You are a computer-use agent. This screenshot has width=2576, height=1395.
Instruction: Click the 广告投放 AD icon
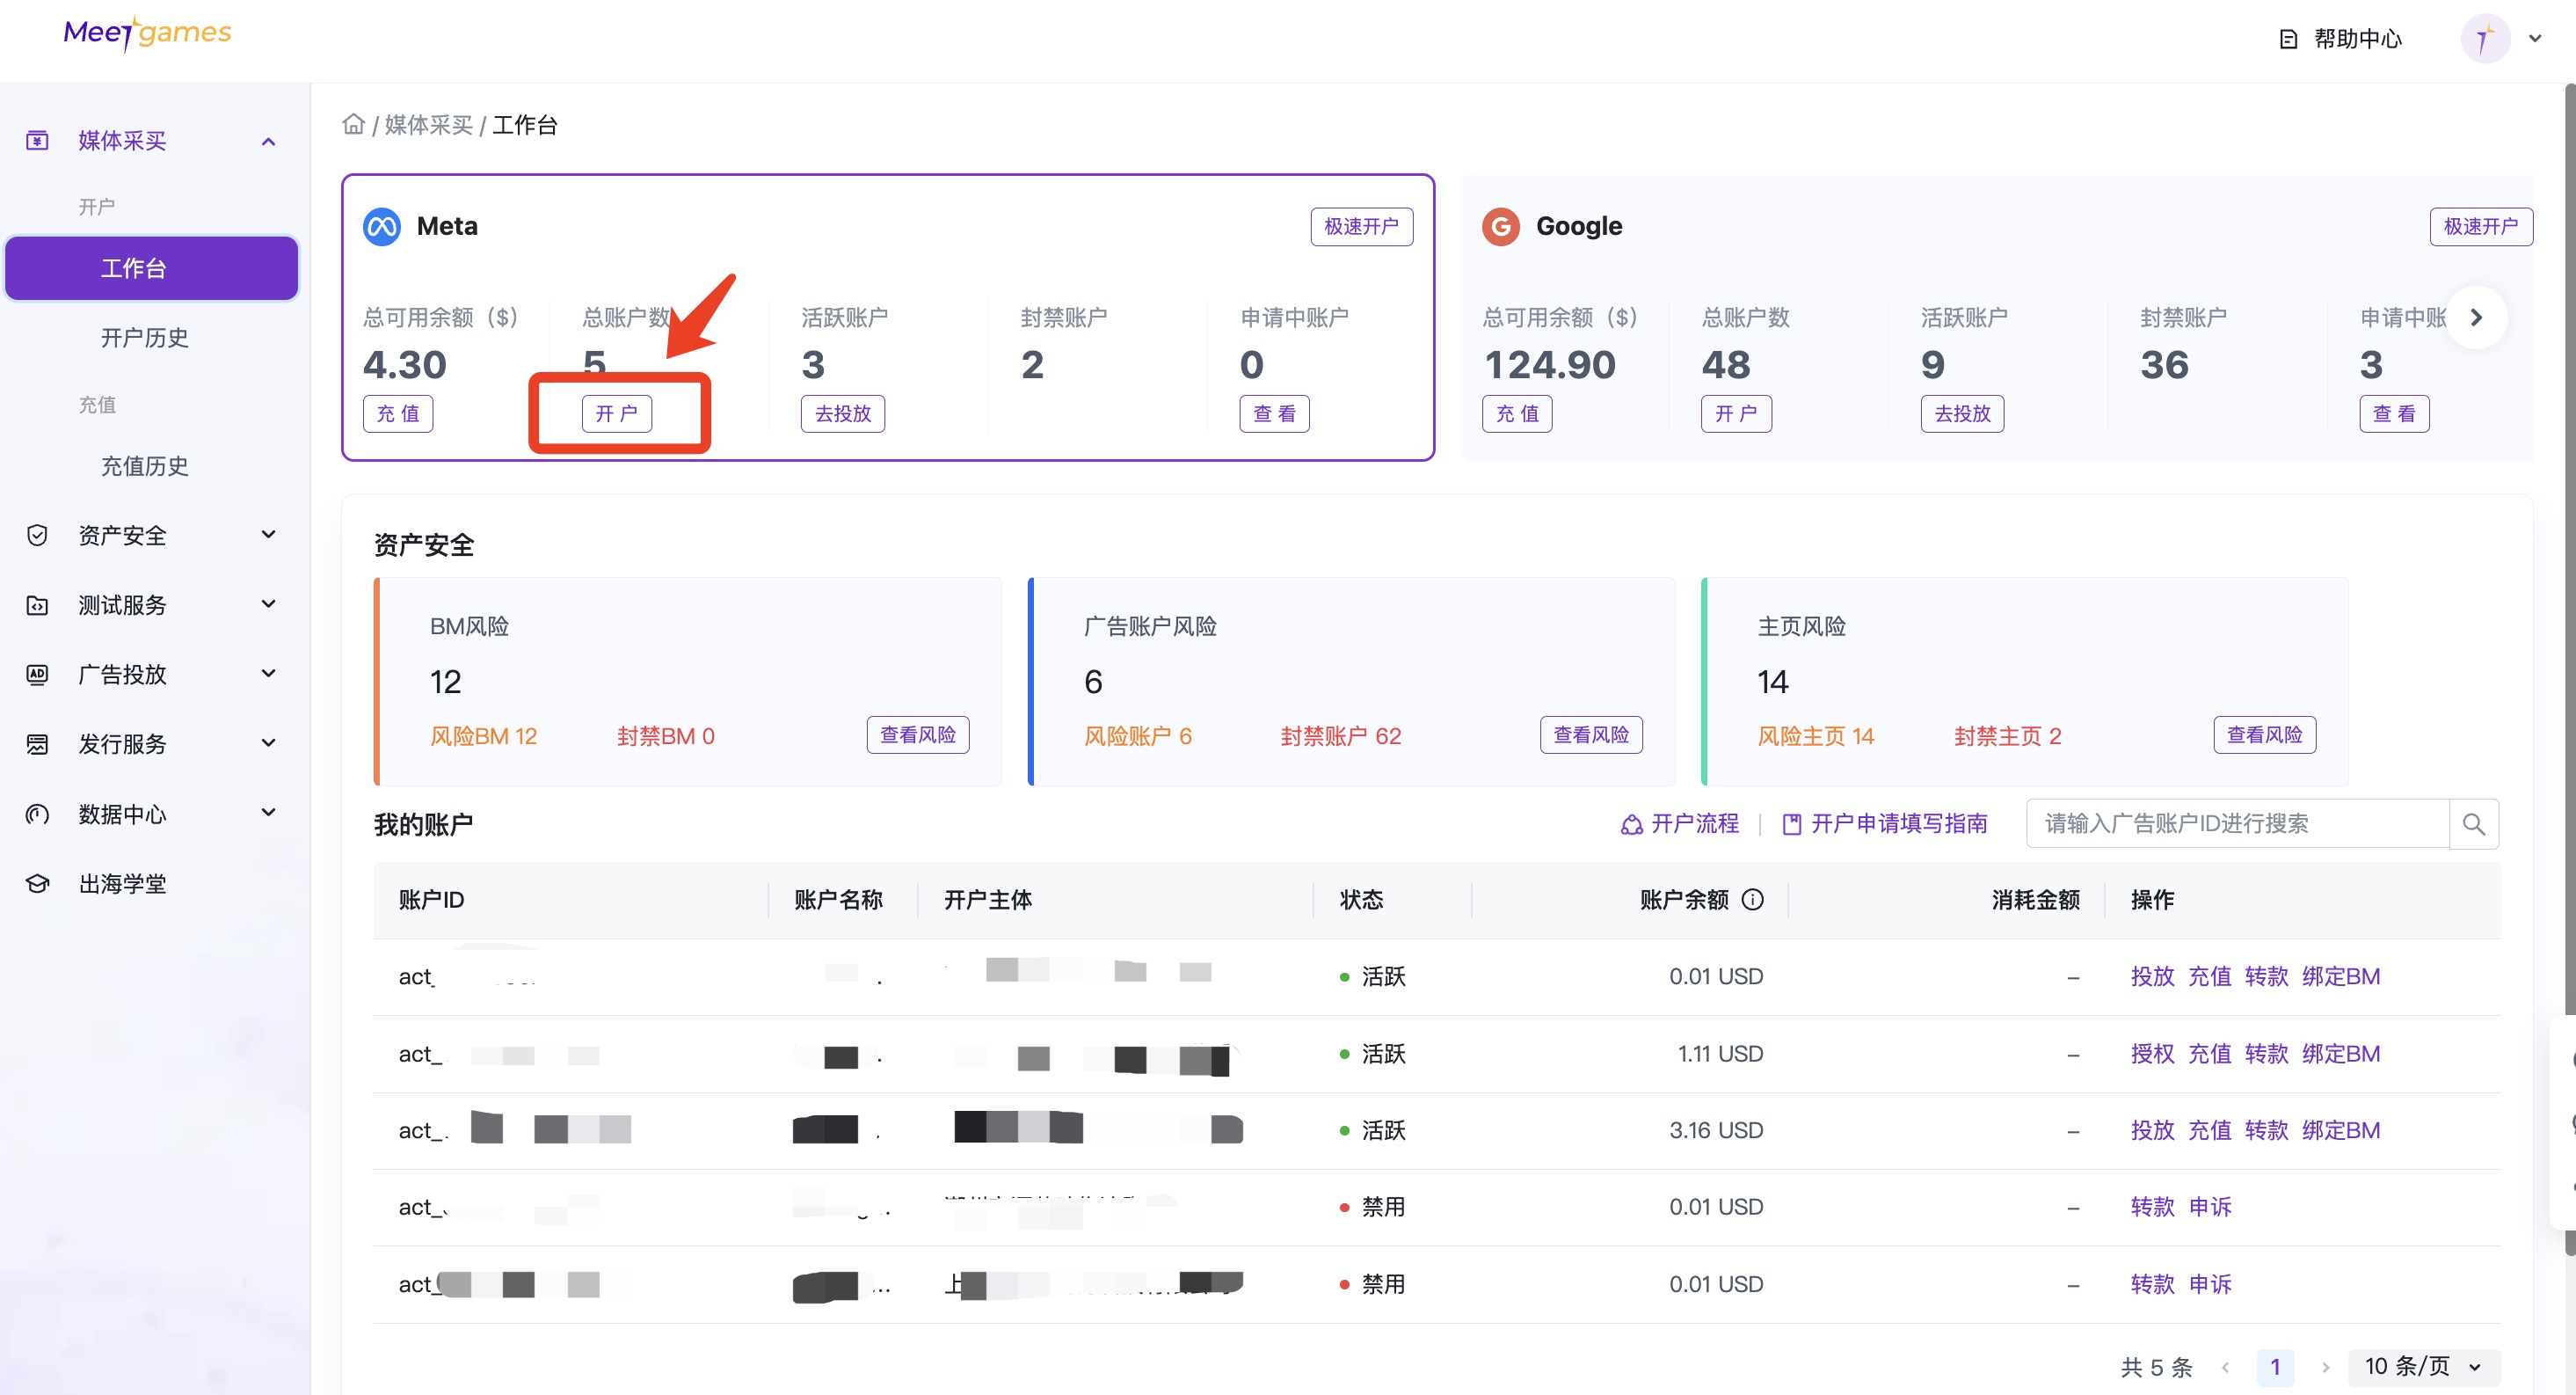coord(37,674)
